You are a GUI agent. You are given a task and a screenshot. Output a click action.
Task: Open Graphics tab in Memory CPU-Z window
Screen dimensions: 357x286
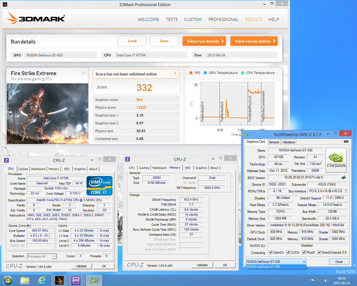click(x=201, y=168)
